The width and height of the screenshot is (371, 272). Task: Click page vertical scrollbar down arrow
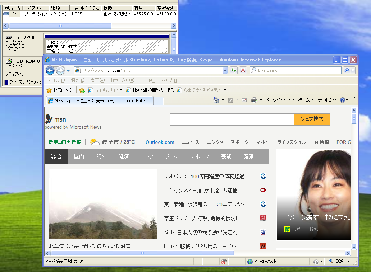click(x=354, y=247)
